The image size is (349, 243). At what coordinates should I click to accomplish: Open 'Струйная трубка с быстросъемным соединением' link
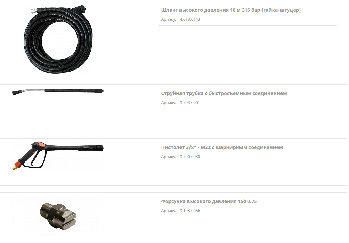(x=224, y=93)
